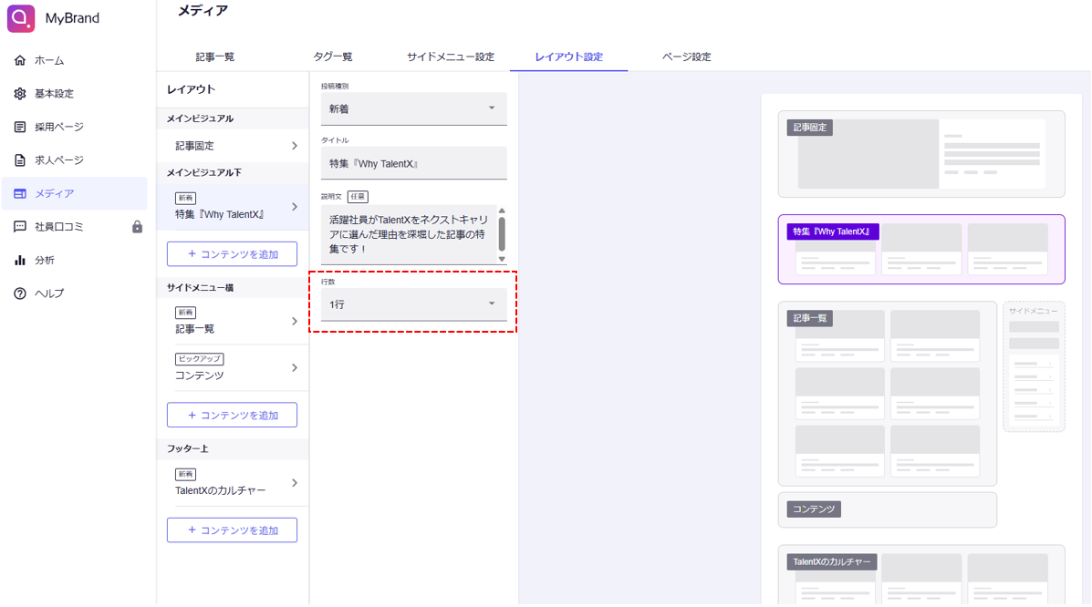Expand the 記事固定 layout item chevron
Image resolution: width=1092 pixels, height=607 pixels.
pyautogui.click(x=294, y=146)
